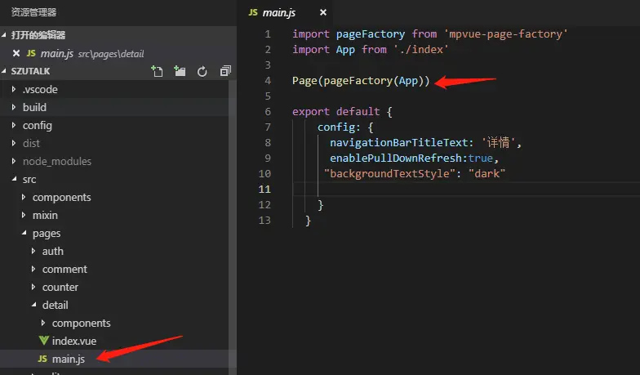The height and width of the screenshot is (375, 640).
Task: Click "backgroundTextStyle" on line 10
Action: tap(389, 173)
